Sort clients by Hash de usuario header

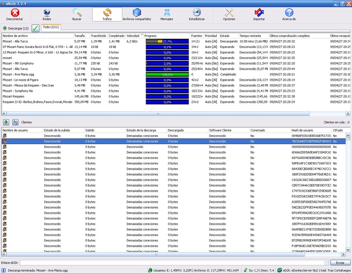click(x=311, y=130)
